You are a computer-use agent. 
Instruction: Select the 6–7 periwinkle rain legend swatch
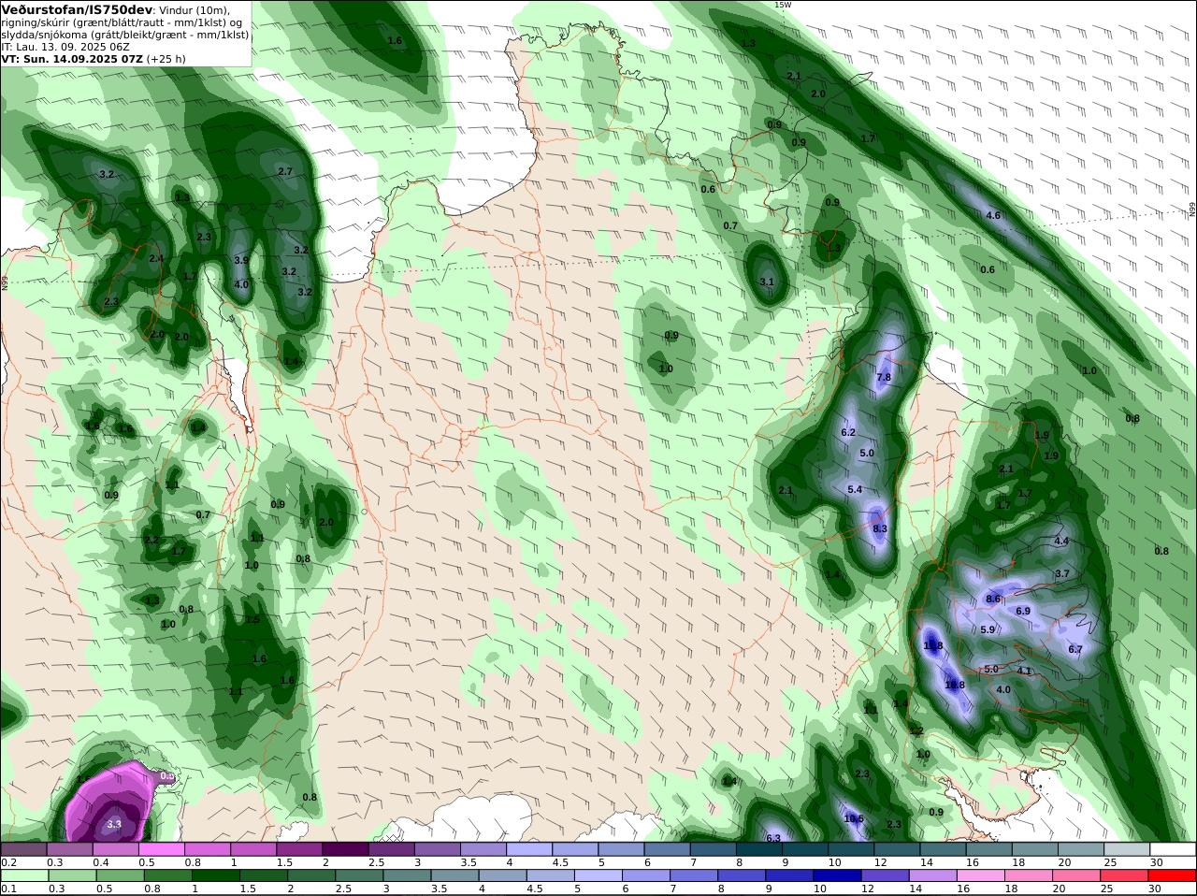pos(645,875)
